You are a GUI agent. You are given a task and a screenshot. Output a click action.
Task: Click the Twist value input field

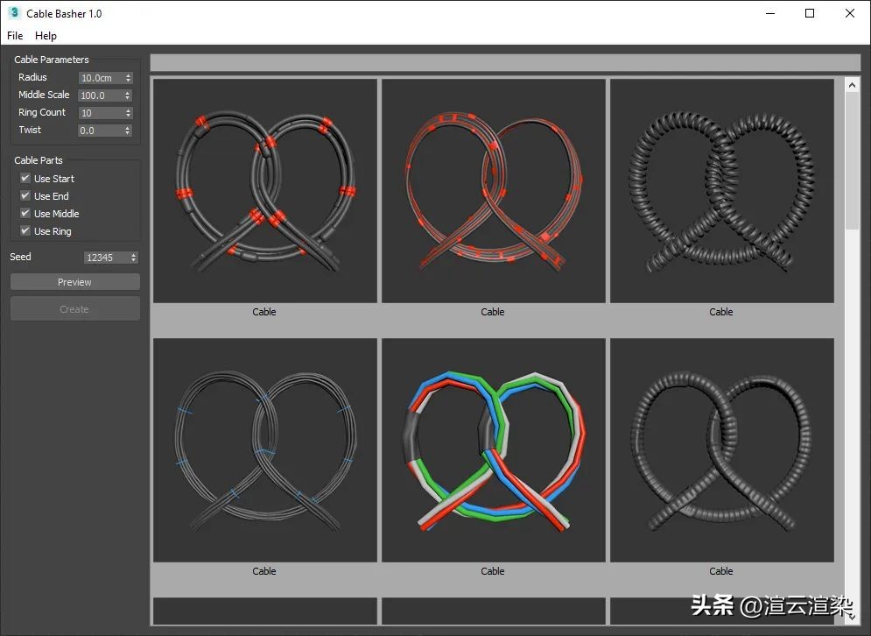(x=100, y=131)
